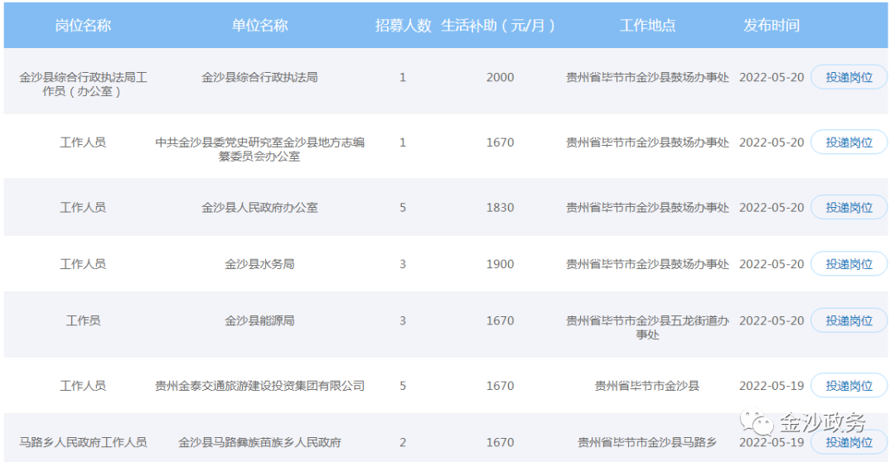
Task: Select job title 马路乡人民政府工作人员
Action: pyautogui.click(x=84, y=442)
